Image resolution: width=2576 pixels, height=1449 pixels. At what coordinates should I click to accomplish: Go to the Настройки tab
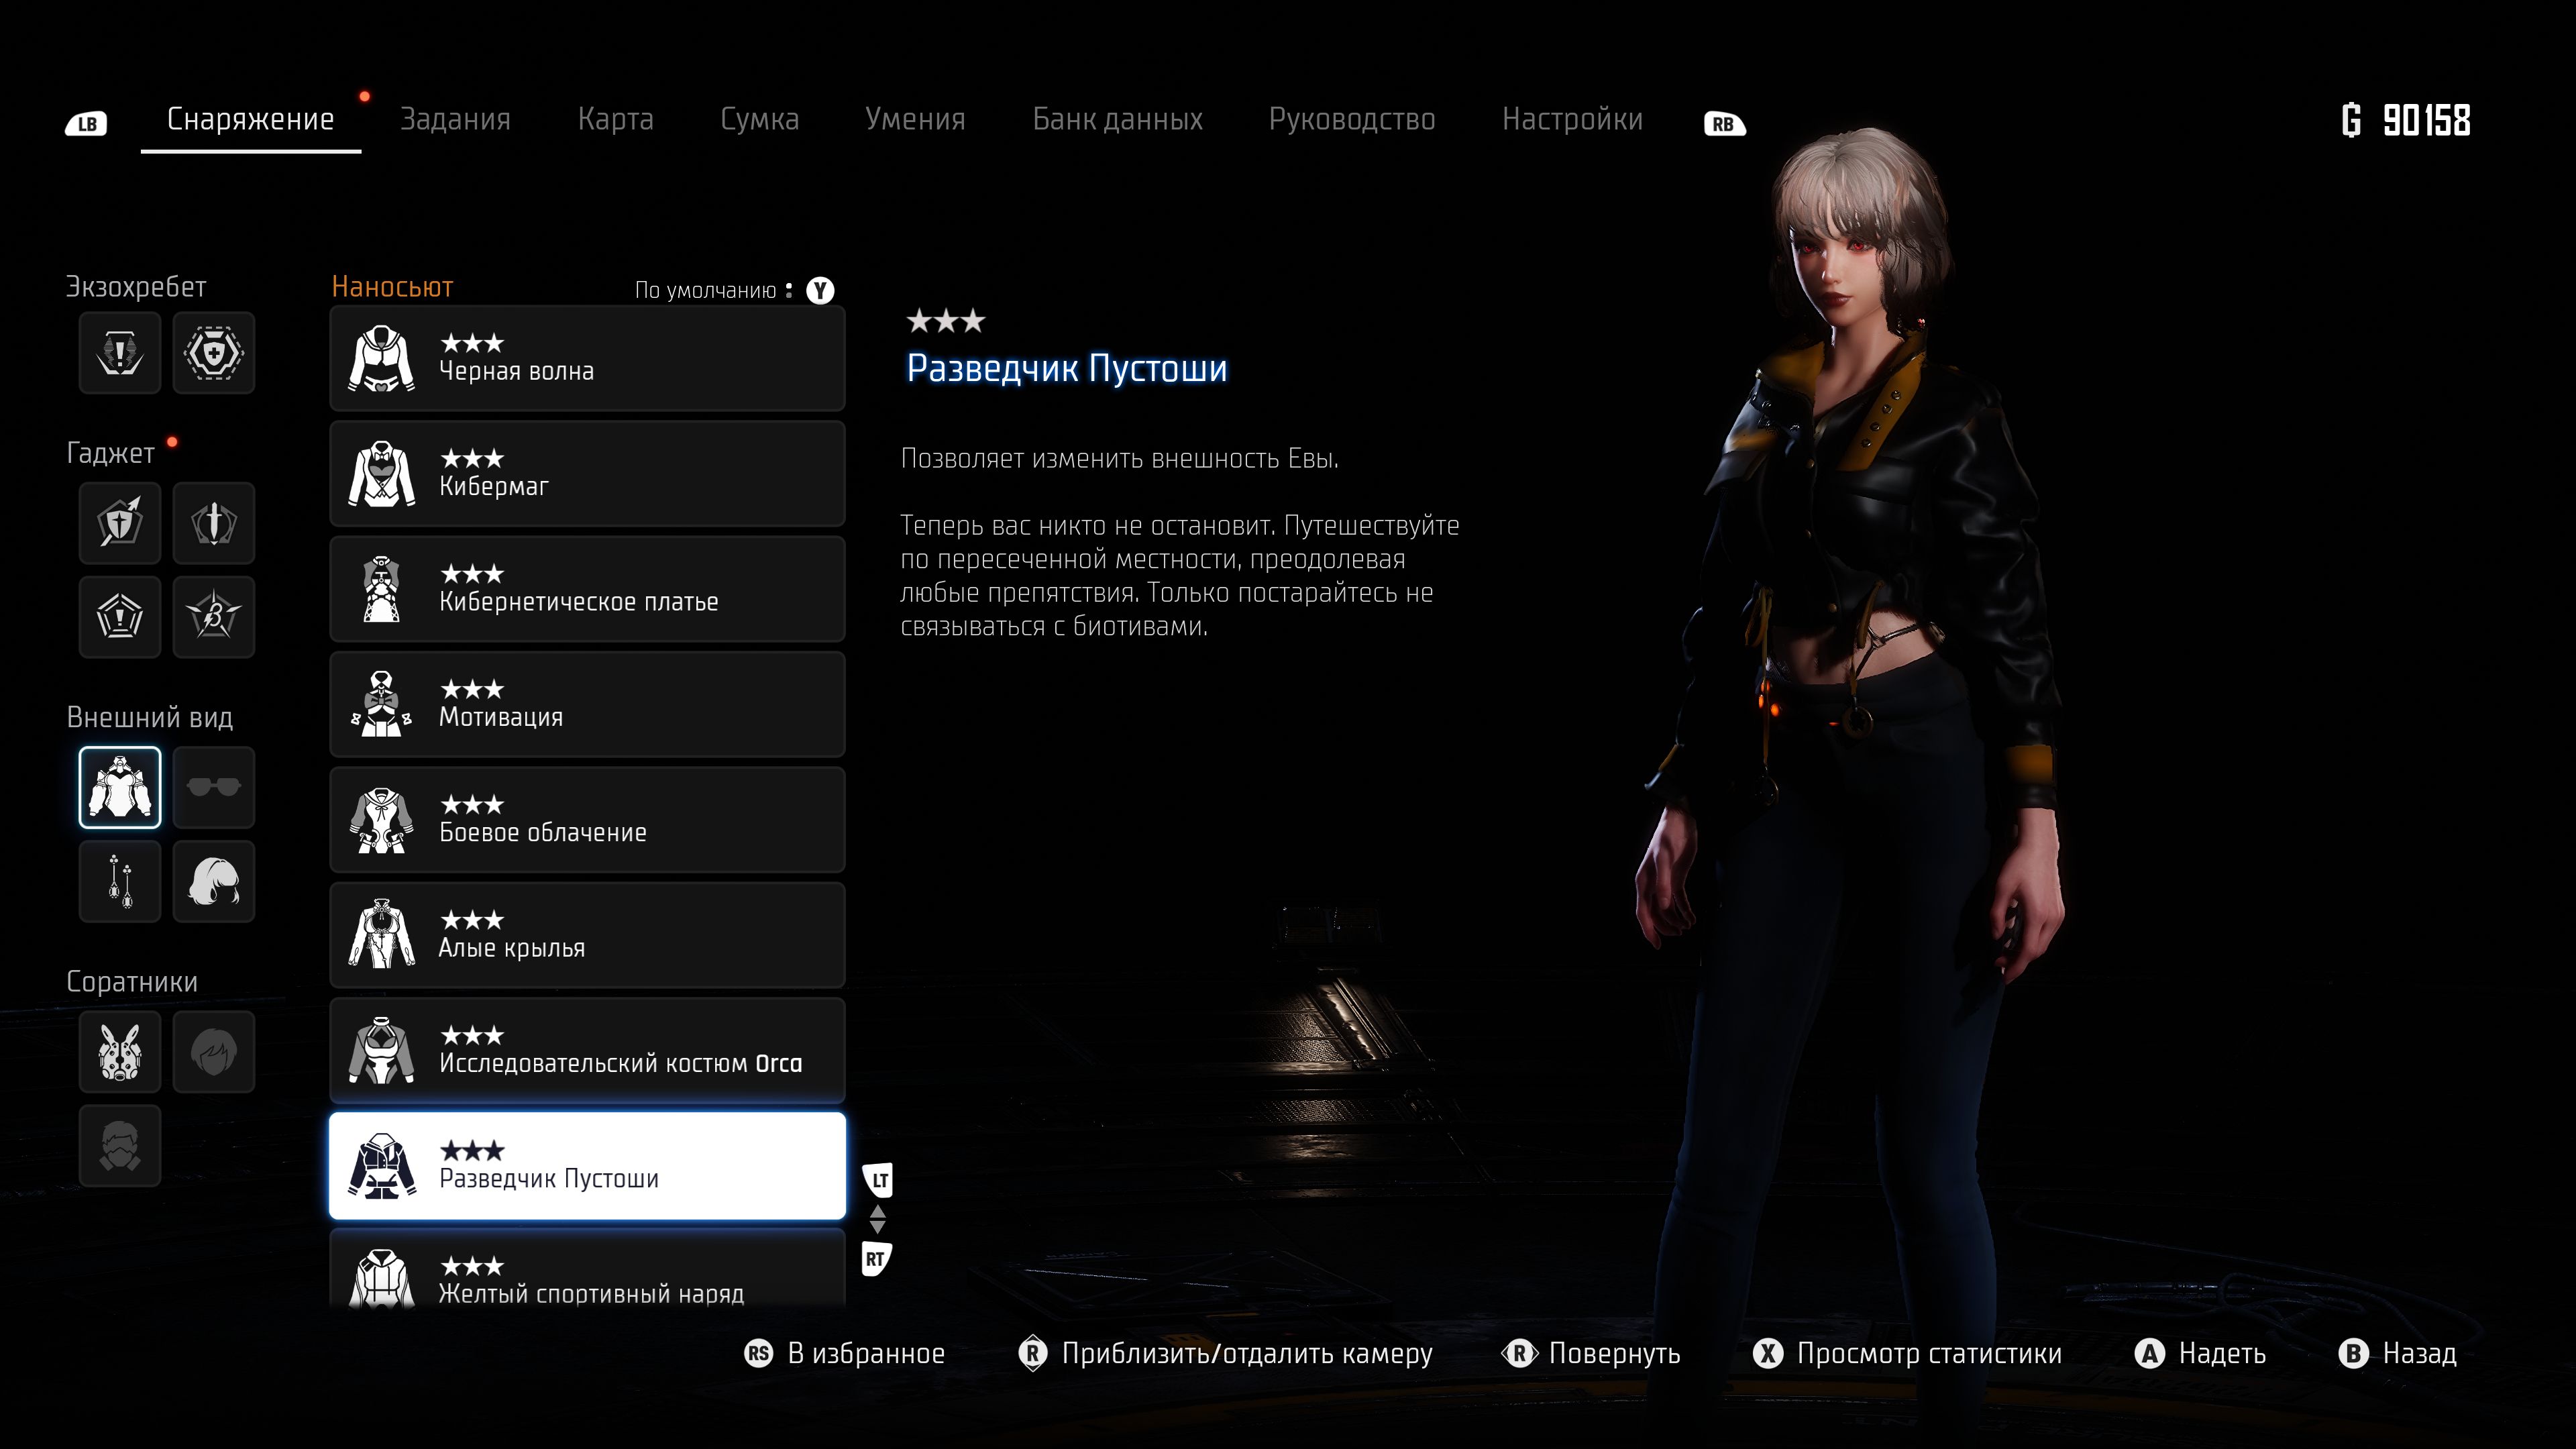click(1572, 119)
